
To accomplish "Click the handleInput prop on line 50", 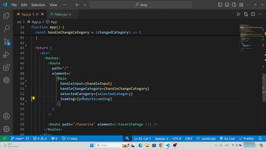I will (x=71, y=84).
